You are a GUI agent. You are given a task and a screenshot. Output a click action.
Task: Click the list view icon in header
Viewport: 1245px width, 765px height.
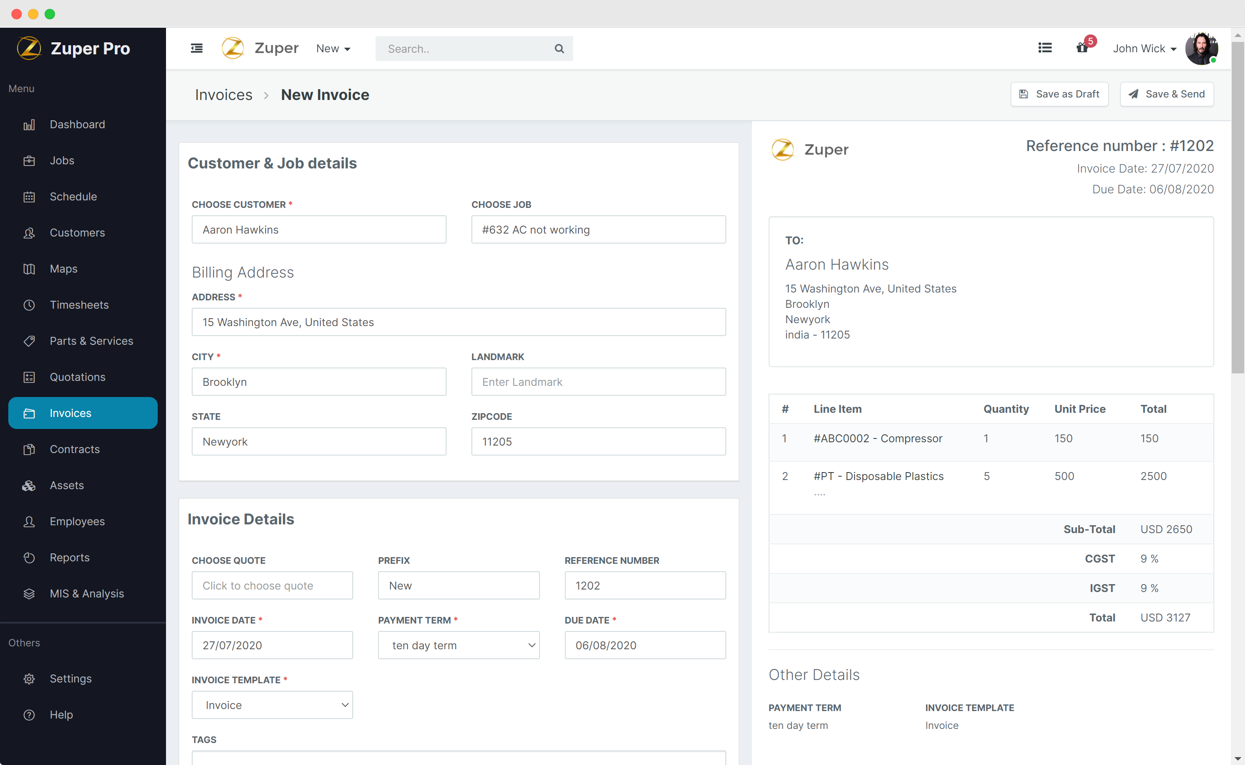pos(1045,48)
